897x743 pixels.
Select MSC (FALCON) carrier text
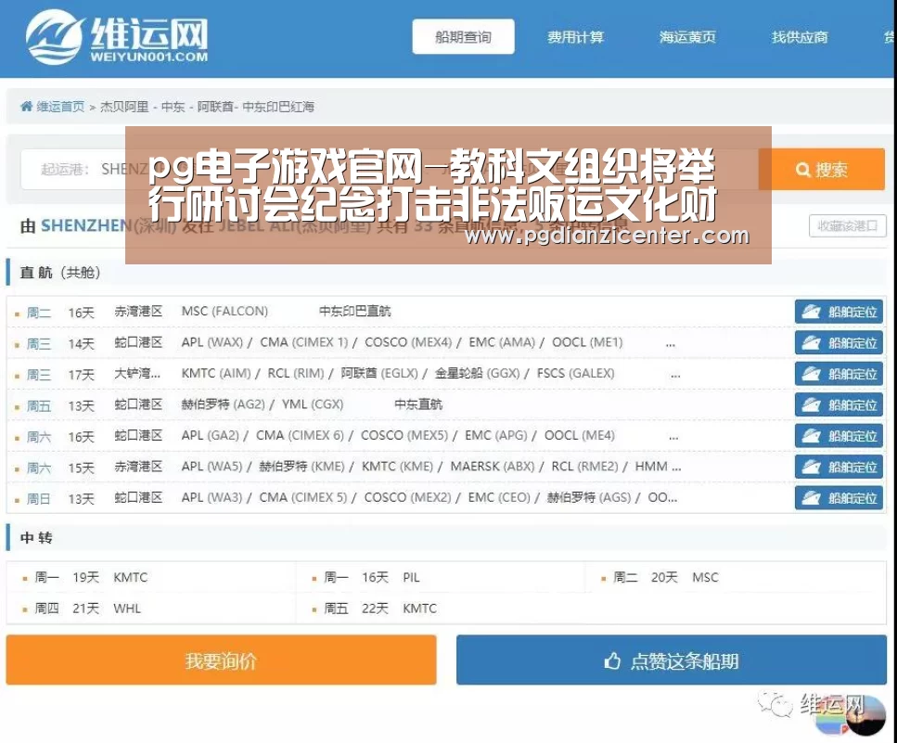point(224,311)
